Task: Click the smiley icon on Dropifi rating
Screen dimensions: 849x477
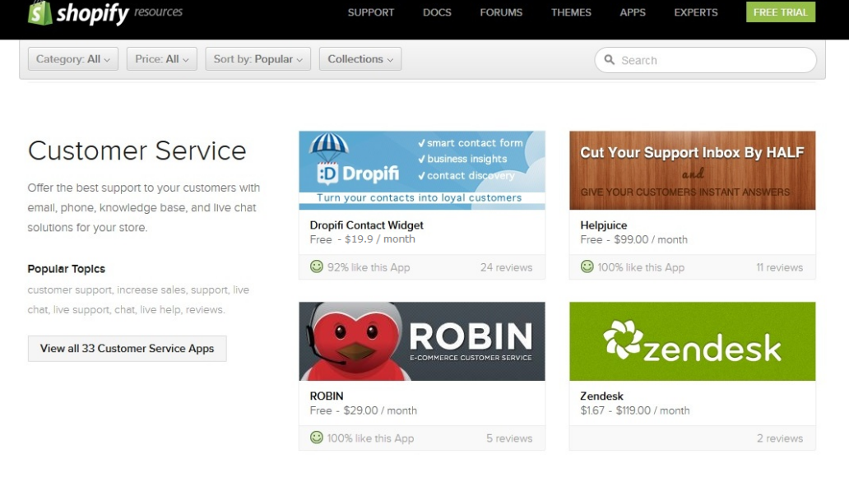Action: pyautogui.click(x=317, y=266)
